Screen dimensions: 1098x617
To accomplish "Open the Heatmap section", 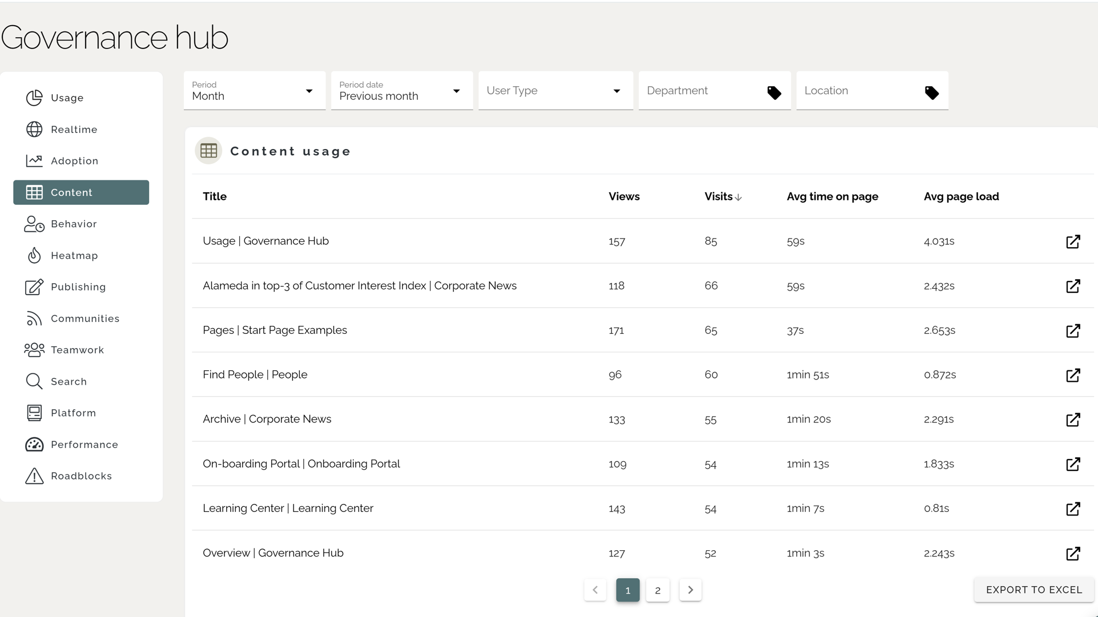I will [81, 255].
